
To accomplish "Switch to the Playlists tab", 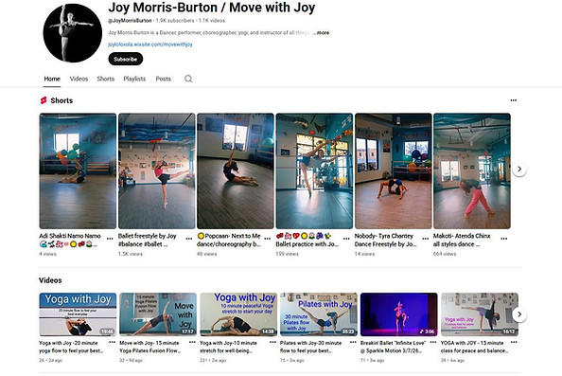I will coord(134,79).
